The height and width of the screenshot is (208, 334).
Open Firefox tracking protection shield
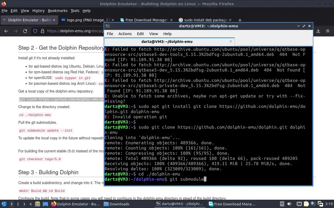35,31
